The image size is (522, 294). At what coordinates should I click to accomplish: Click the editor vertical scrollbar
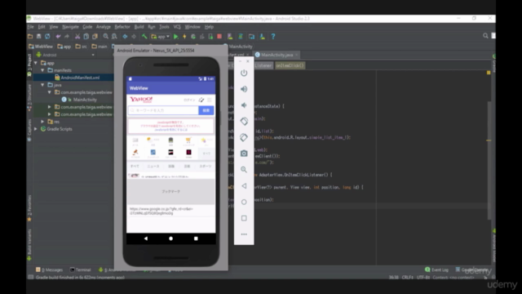click(x=489, y=160)
